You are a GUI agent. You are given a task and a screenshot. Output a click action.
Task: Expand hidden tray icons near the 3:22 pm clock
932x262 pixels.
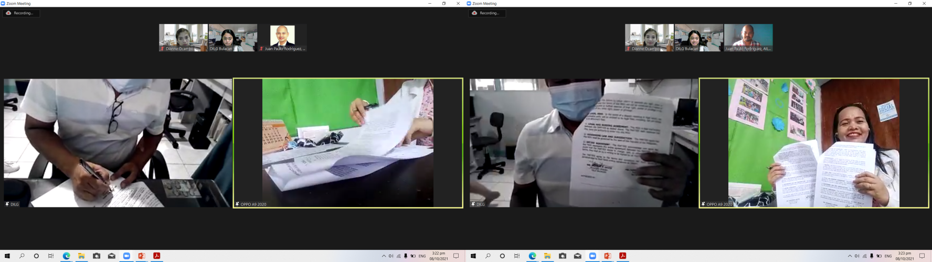[384, 256]
